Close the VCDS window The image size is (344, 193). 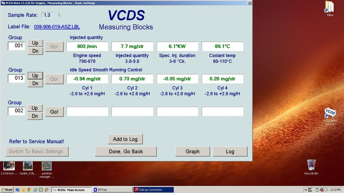click(249, 3)
